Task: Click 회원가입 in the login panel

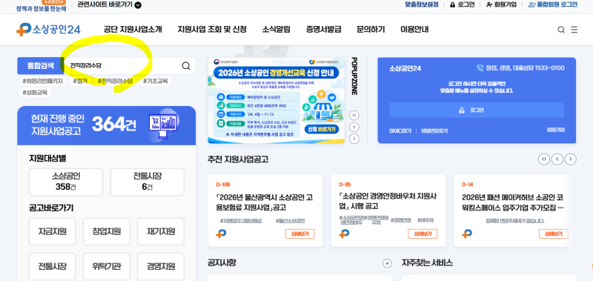Action: pyautogui.click(x=555, y=130)
